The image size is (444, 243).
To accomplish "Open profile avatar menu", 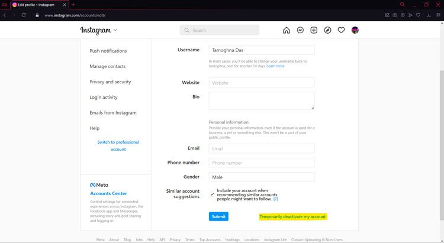I will [x=355, y=30].
